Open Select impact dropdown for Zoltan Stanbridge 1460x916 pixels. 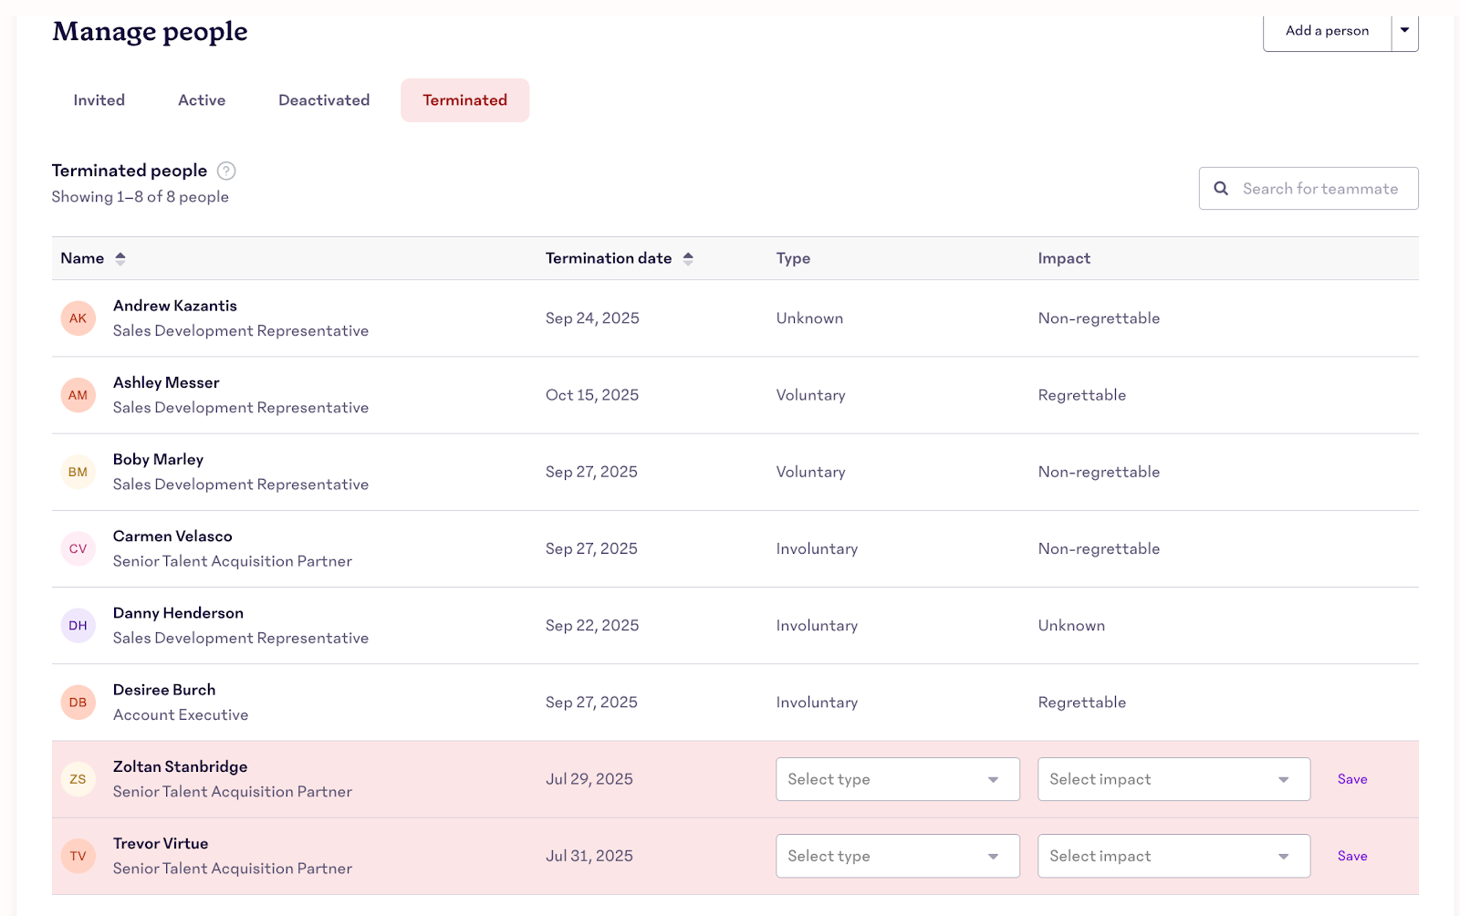[1173, 779]
